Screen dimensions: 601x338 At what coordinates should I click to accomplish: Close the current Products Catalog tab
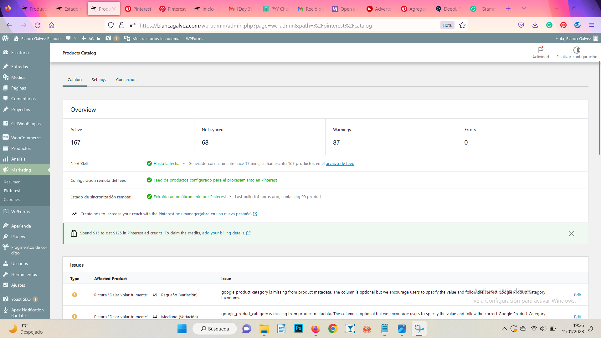pos(114,9)
